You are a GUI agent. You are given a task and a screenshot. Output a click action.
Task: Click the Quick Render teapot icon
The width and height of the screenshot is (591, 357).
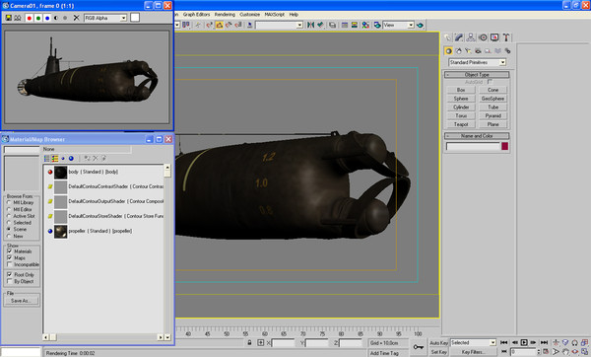point(420,25)
